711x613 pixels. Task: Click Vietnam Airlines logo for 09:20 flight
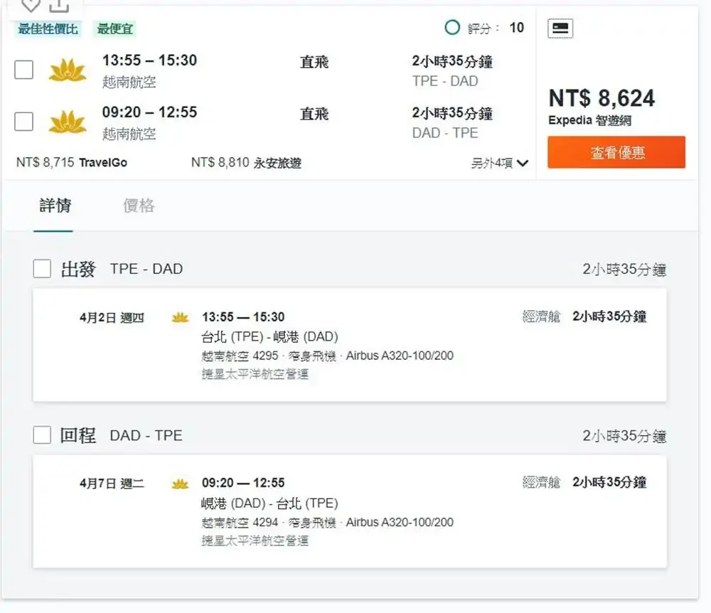[x=68, y=122]
